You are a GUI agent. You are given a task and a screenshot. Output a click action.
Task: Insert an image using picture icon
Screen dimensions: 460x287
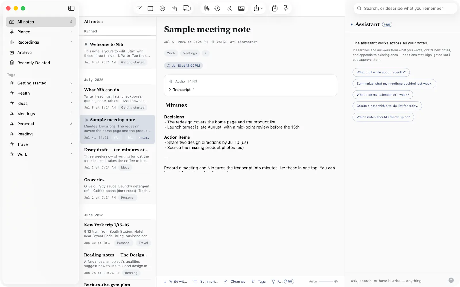241,9
